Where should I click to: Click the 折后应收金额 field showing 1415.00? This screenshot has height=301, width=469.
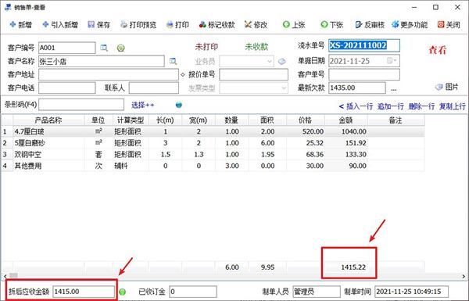84,292
